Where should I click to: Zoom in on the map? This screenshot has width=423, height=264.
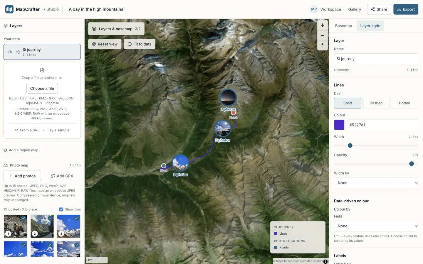click(323, 25)
